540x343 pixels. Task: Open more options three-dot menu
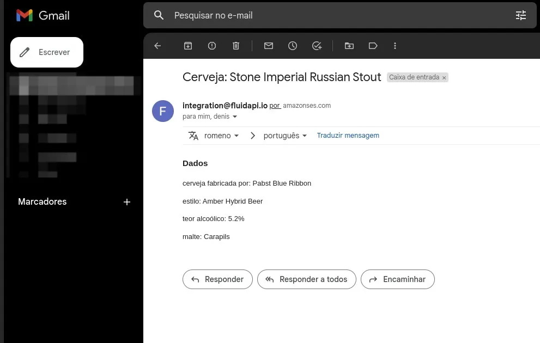pyautogui.click(x=395, y=46)
